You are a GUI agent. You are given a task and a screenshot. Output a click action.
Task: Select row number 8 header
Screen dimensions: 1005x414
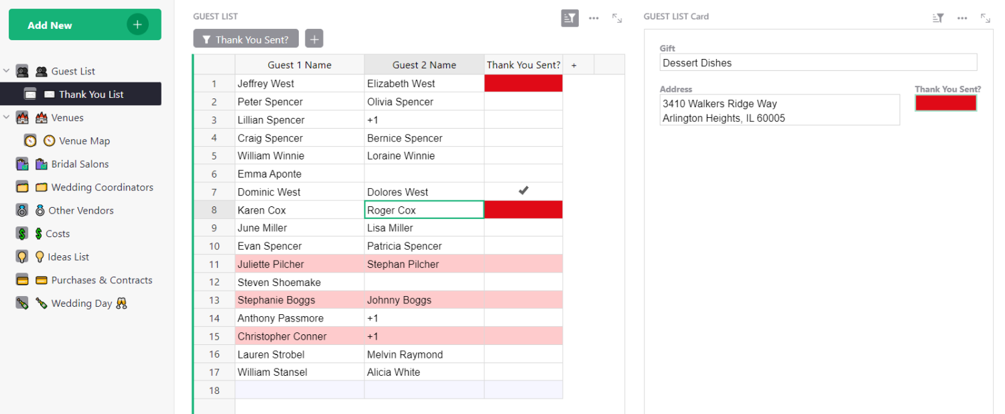coord(214,210)
